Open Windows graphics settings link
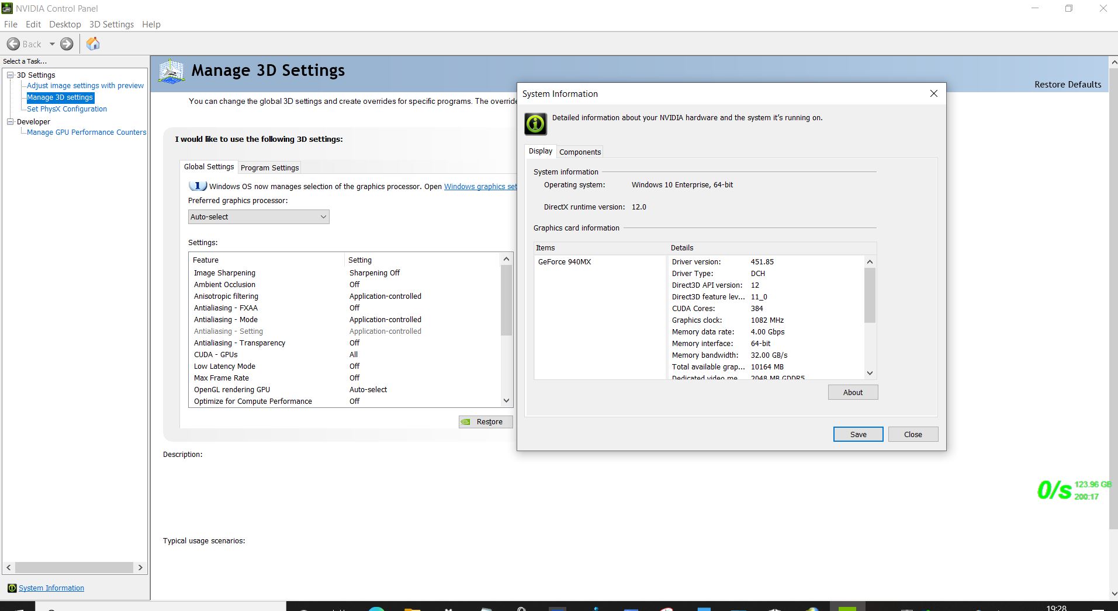The image size is (1118, 611). [x=480, y=187]
